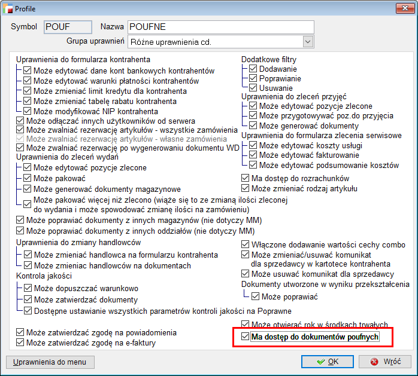Disable Może zmieniać rodzaj artykułu

[x=245, y=188]
